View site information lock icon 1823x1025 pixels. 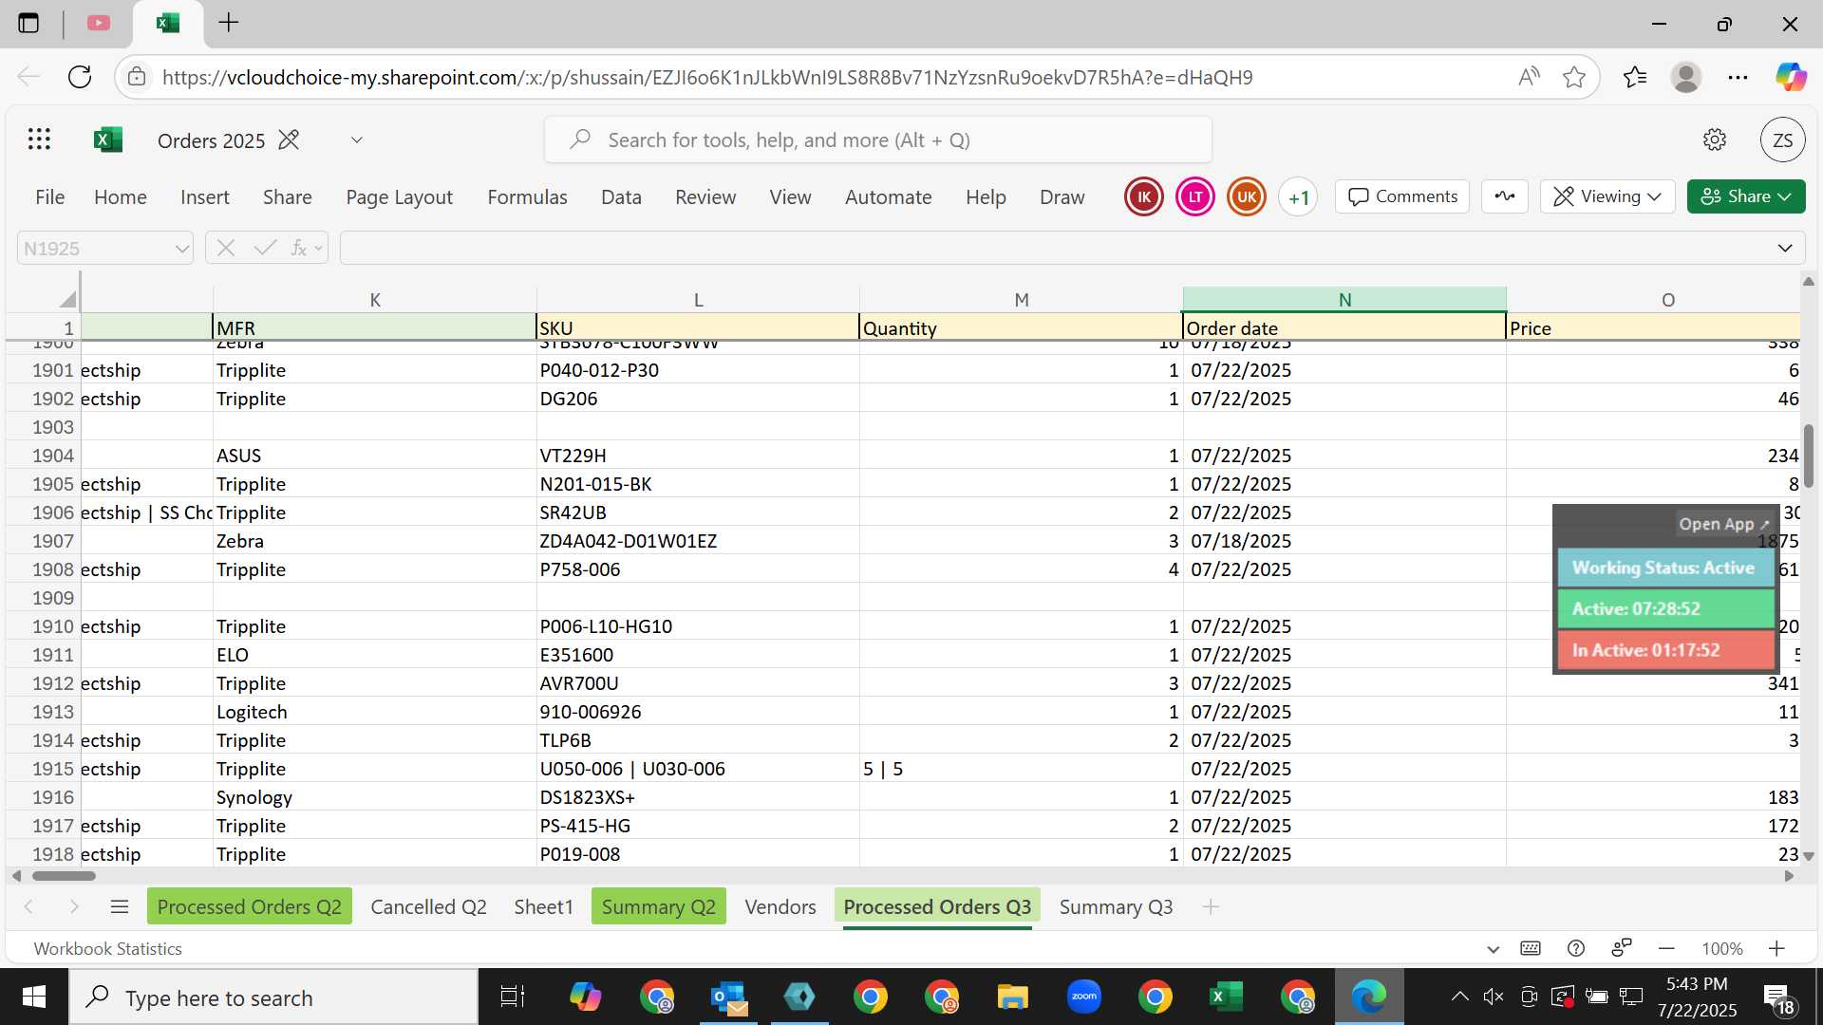coord(137,77)
